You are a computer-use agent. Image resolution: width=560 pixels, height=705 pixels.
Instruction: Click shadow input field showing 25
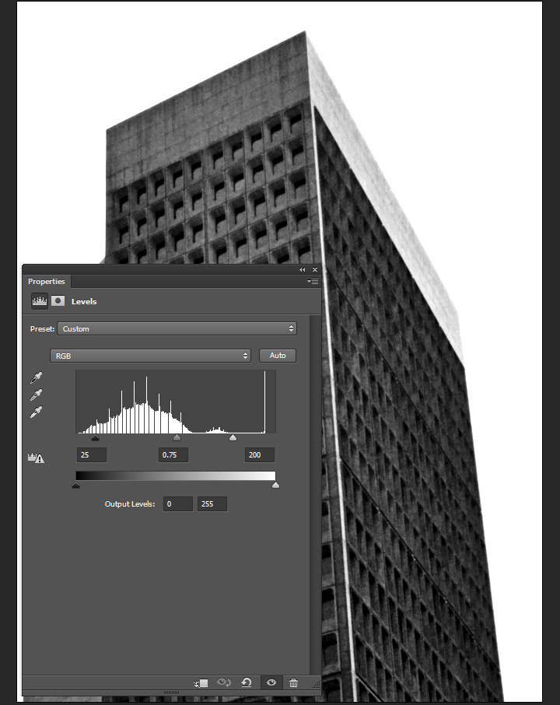92,454
